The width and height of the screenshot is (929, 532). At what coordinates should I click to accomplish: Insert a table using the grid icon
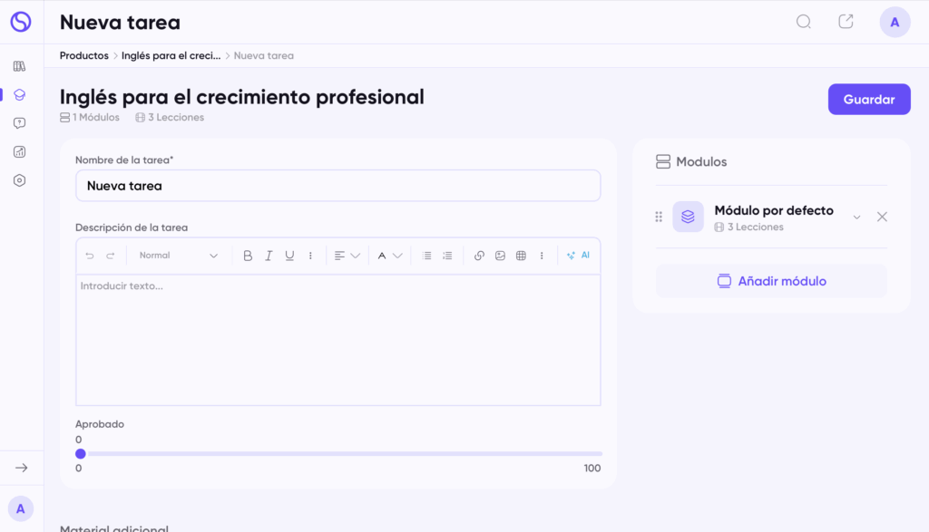[x=521, y=256]
